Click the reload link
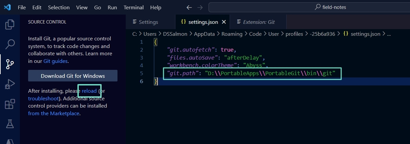 tap(89, 91)
